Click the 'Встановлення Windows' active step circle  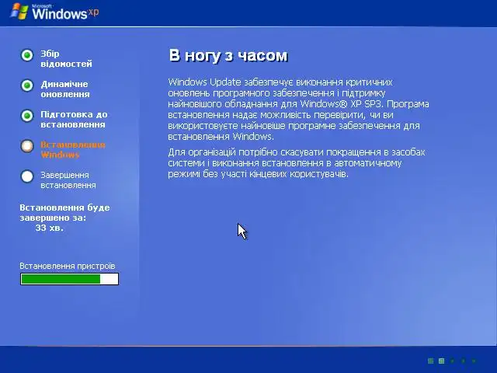pos(27,146)
